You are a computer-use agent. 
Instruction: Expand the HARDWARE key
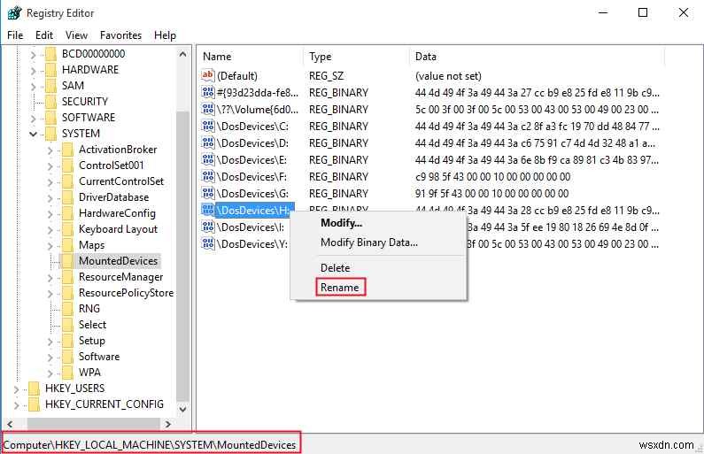33,71
